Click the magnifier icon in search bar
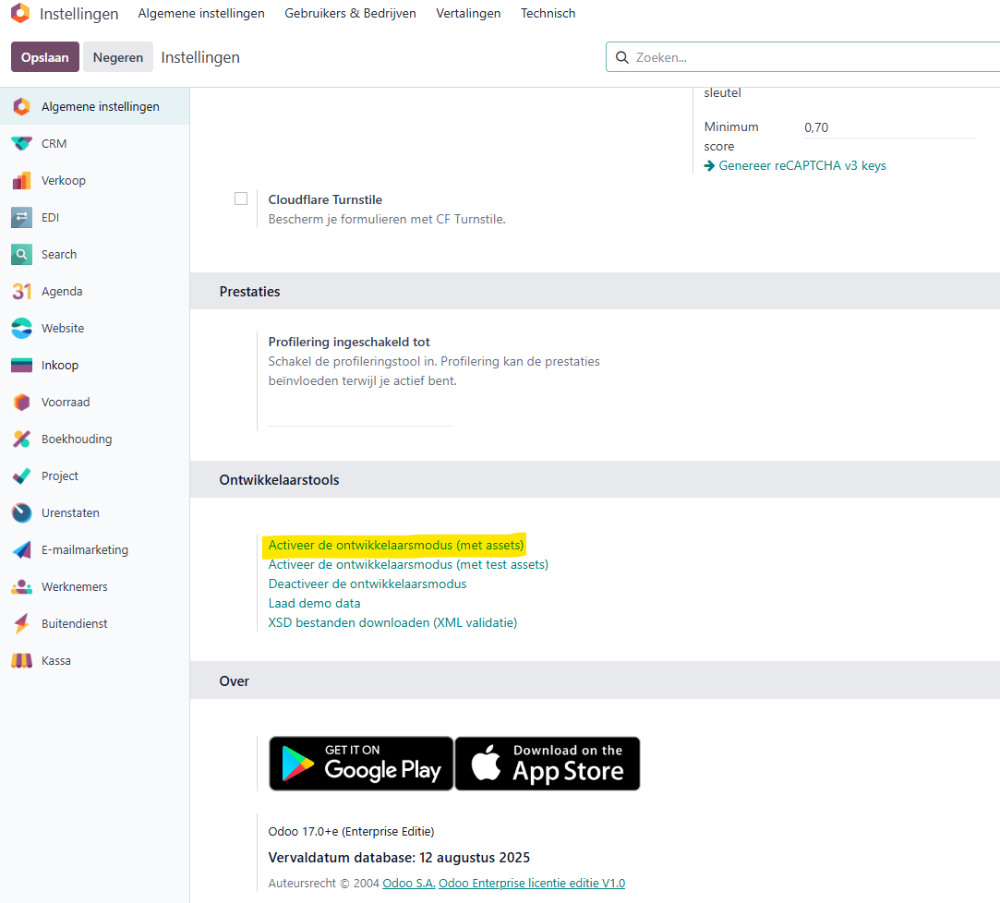This screenshot has width=1000, height=903. click(x=621, y=57)
